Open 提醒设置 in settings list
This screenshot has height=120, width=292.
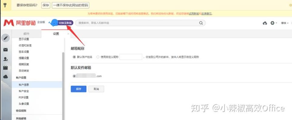coord(24,58)
